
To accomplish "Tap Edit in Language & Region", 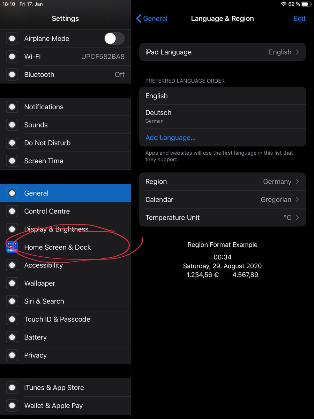I will pyautogui.click(x=300, y=19).
